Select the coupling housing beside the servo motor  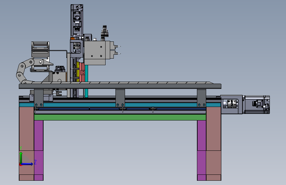(x=232, y=105)
